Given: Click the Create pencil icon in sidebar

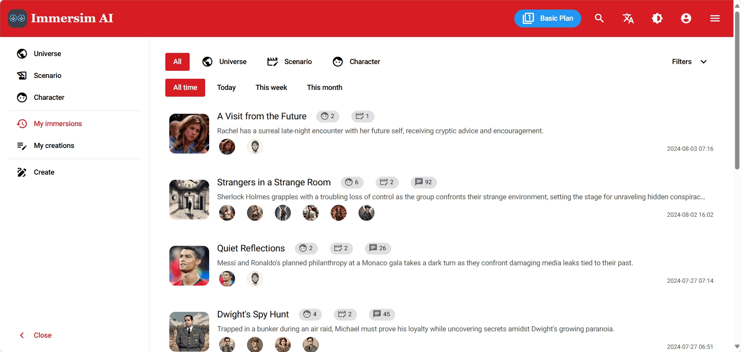Looking at the screenshot, I should (22, 172).
